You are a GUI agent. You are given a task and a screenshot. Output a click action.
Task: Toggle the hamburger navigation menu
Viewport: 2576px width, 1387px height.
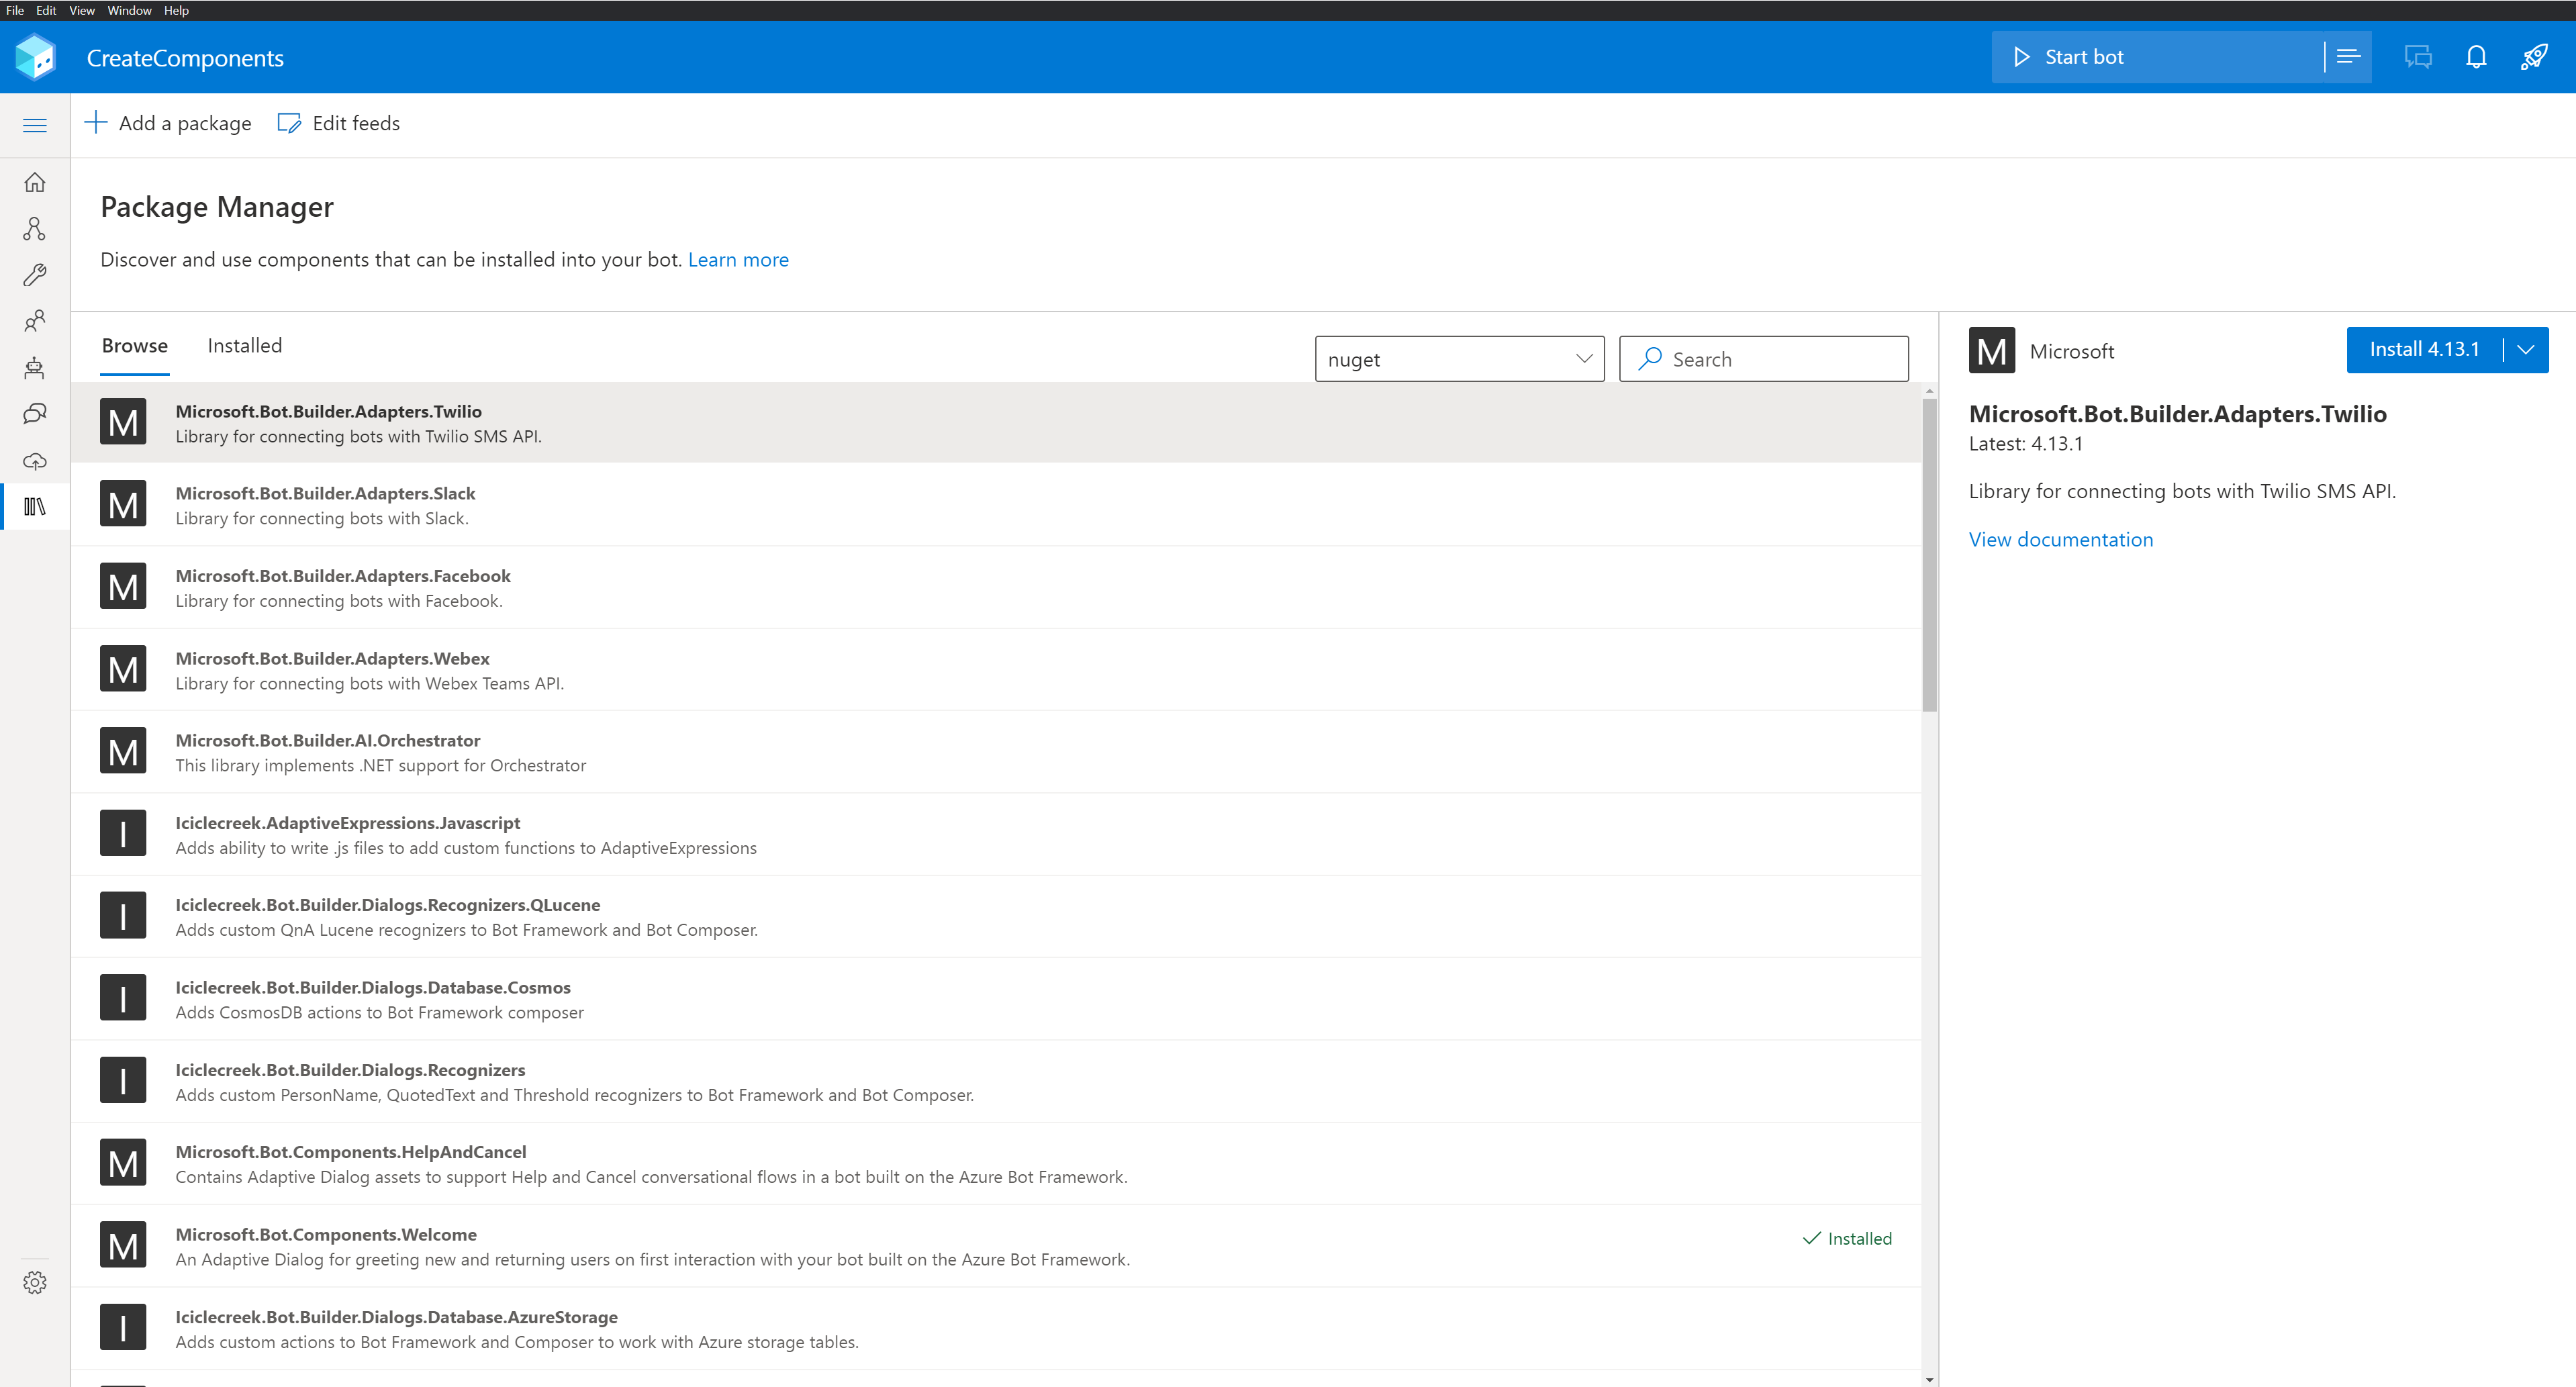pos(35,125)
